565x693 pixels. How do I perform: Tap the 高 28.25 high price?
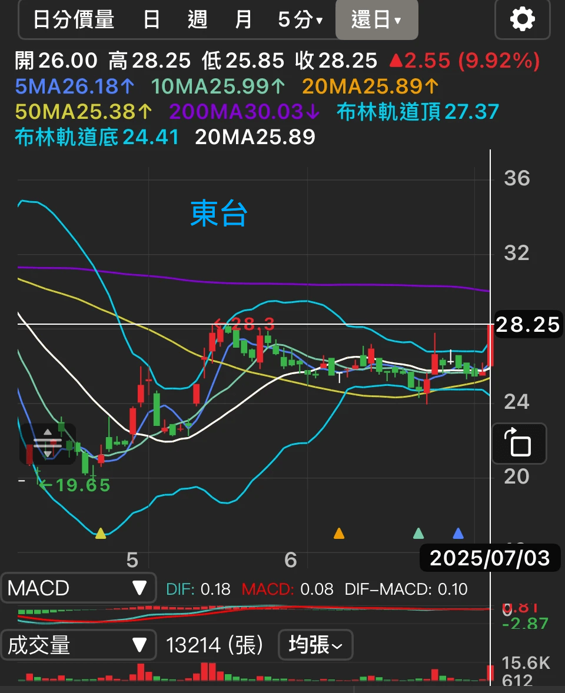tap(149, 61)
